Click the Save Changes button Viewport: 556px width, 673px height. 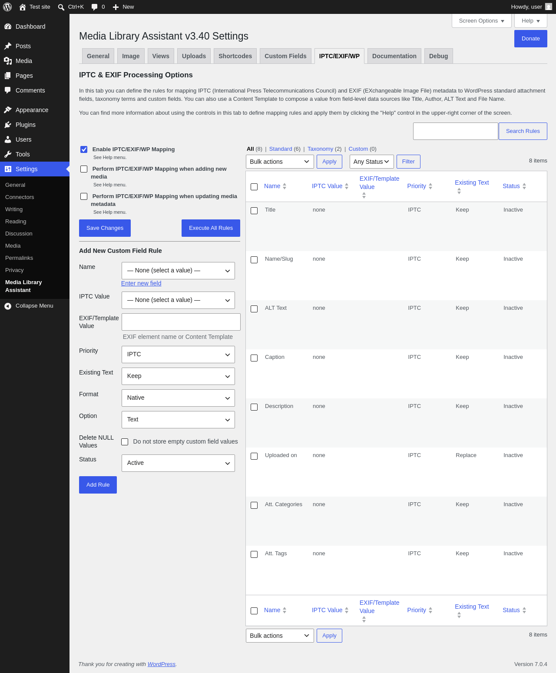tap(105, 228)
